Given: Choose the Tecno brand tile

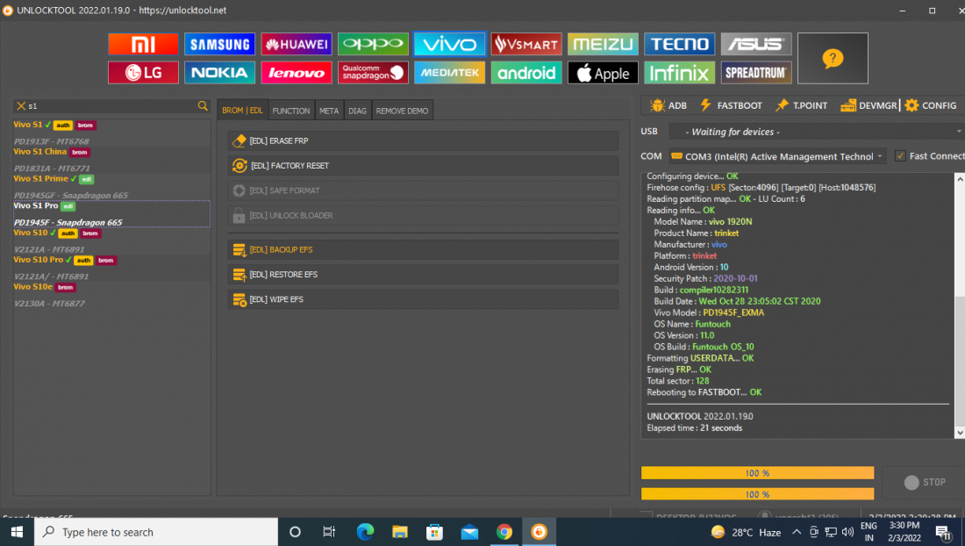Looking at the screenshot, I should (x=679, y=44).
